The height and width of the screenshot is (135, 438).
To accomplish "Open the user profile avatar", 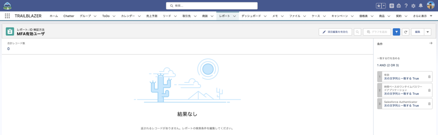I will 431,5.
